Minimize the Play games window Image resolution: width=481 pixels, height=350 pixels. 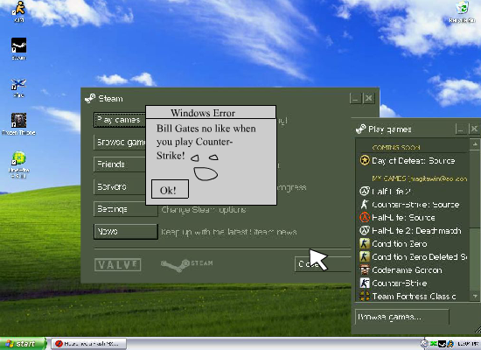460,129
